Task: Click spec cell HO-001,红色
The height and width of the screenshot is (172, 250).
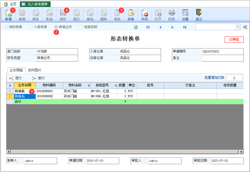Action: pyautogui.click(x=104, y=91)
